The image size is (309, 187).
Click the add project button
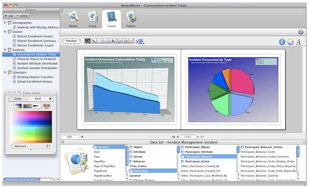tap(9, 16)
